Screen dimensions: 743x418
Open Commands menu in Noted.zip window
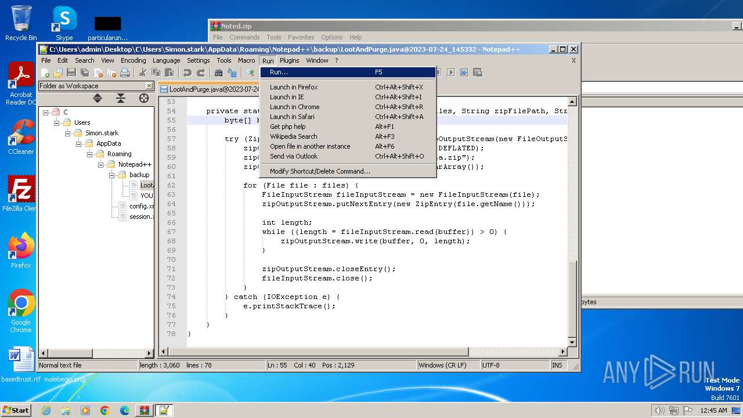[x=244, y=37]
